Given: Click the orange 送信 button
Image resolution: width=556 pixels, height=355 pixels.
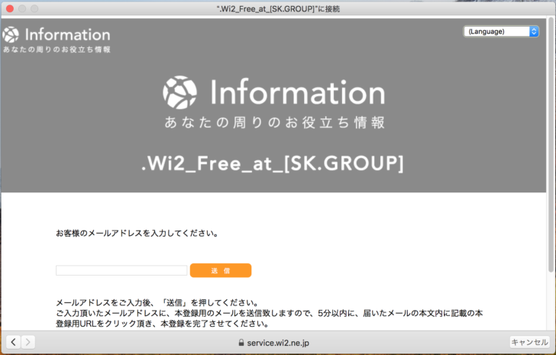Looking at the screenshot, I should [221, 270].
